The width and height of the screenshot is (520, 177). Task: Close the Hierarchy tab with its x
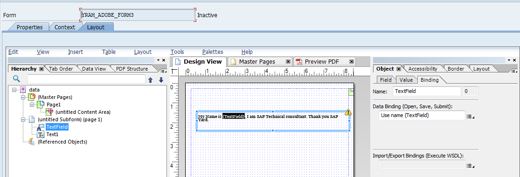[42, 69]
